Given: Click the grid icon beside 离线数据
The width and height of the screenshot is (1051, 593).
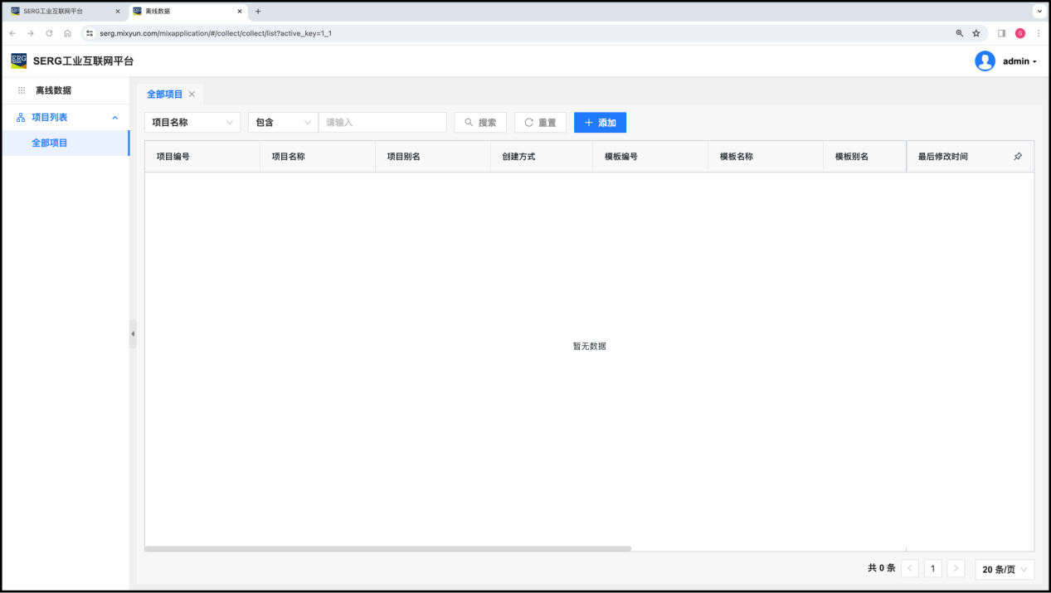Looking at the screenshot, I should point(22,90).
